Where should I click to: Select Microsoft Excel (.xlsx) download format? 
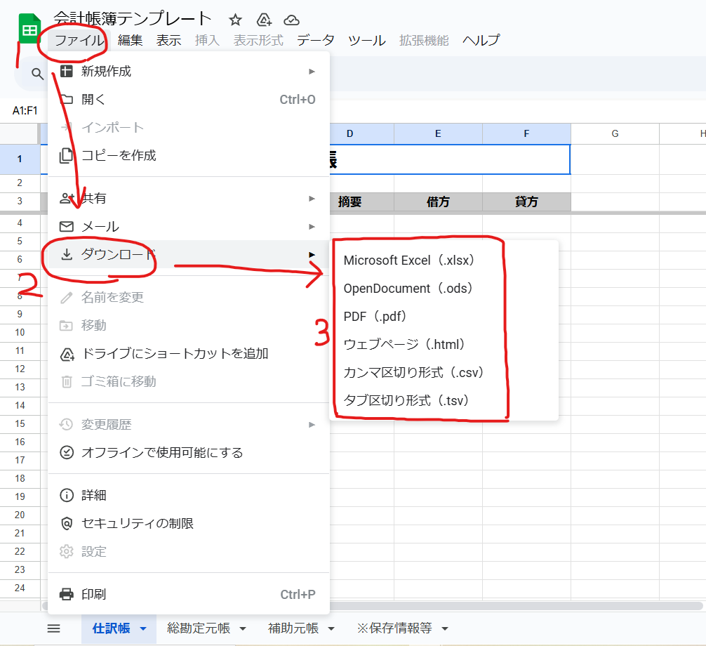tap(410, 261)
